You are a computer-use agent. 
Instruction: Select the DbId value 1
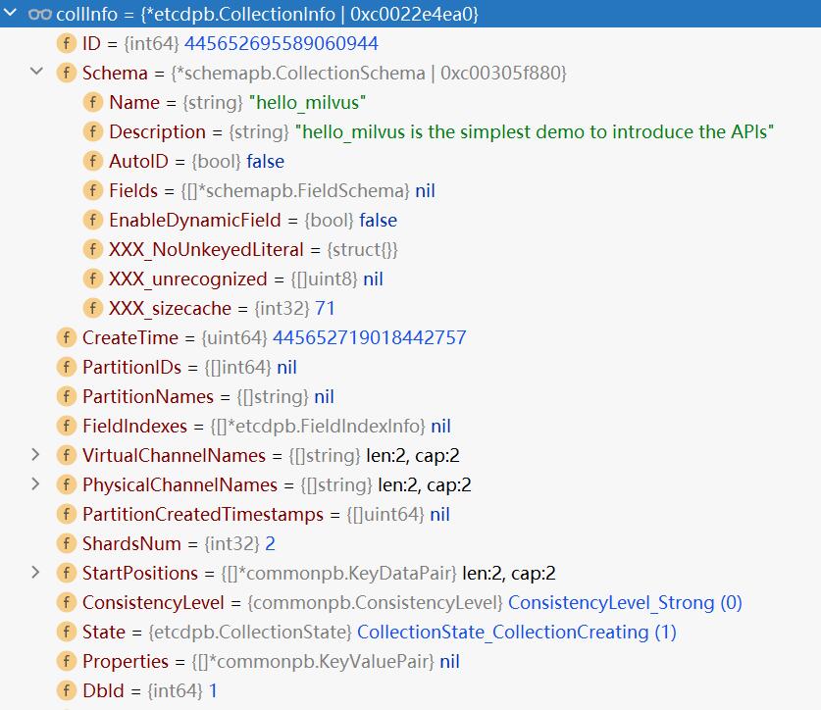pyautogui.click(x=213, y=691)
